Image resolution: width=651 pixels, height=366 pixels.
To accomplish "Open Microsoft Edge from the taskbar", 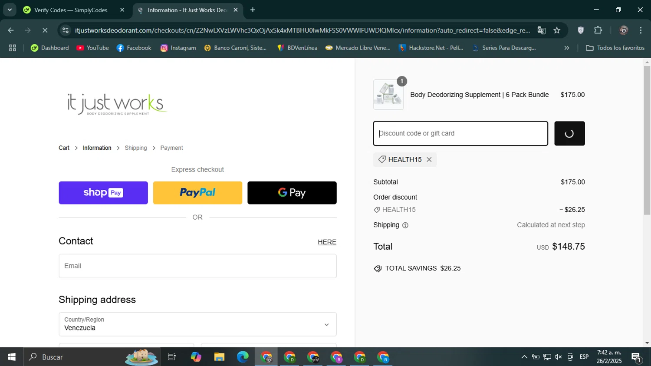I will tap(243, 357).
